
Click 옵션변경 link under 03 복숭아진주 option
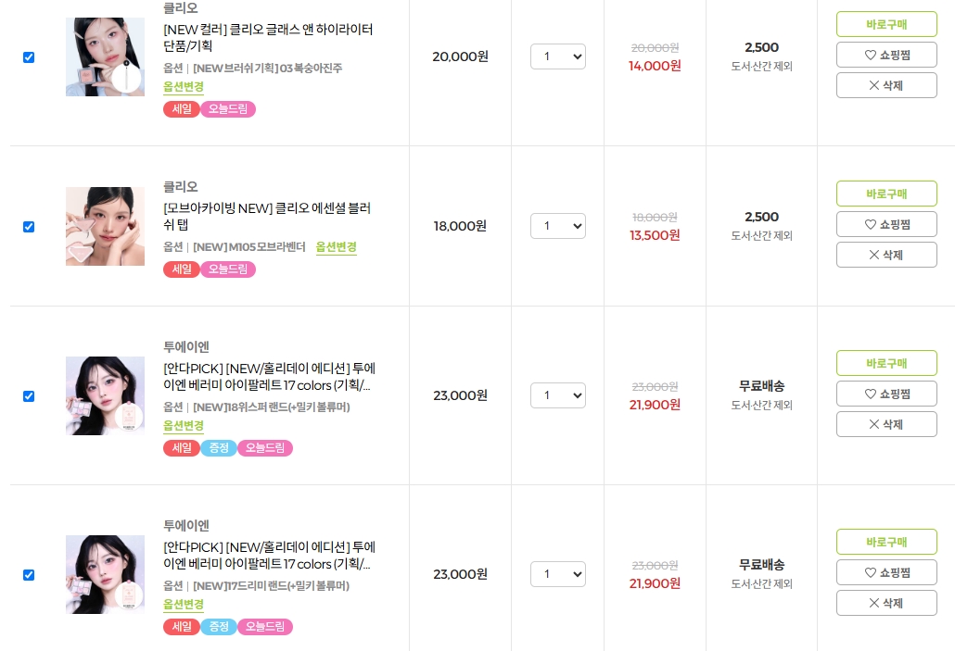[184, 87]
